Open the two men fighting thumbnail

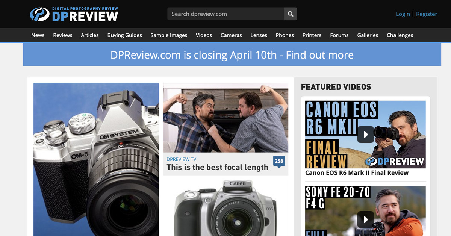225,118
